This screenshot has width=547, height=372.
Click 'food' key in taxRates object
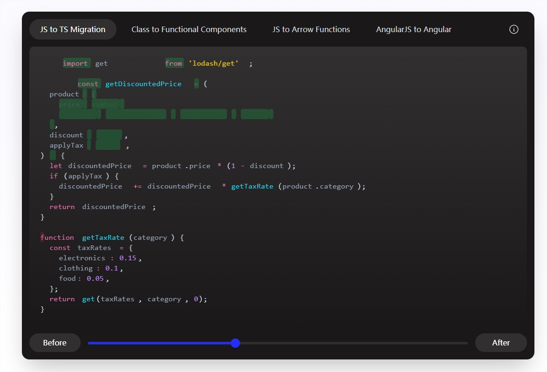[x=68, y=278]
